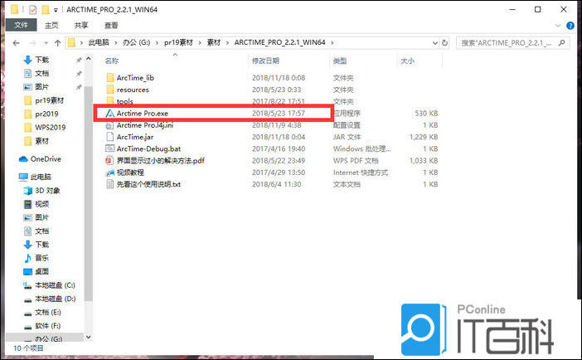Screen dimensions: 582x360
Task: Select the Arctime Pro.l4j.ini file icon
Action: pyautogui.click(x=109, y=125)
